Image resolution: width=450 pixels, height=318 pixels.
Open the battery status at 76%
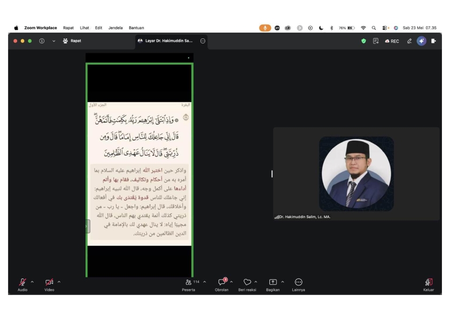(x=347, y=28)
